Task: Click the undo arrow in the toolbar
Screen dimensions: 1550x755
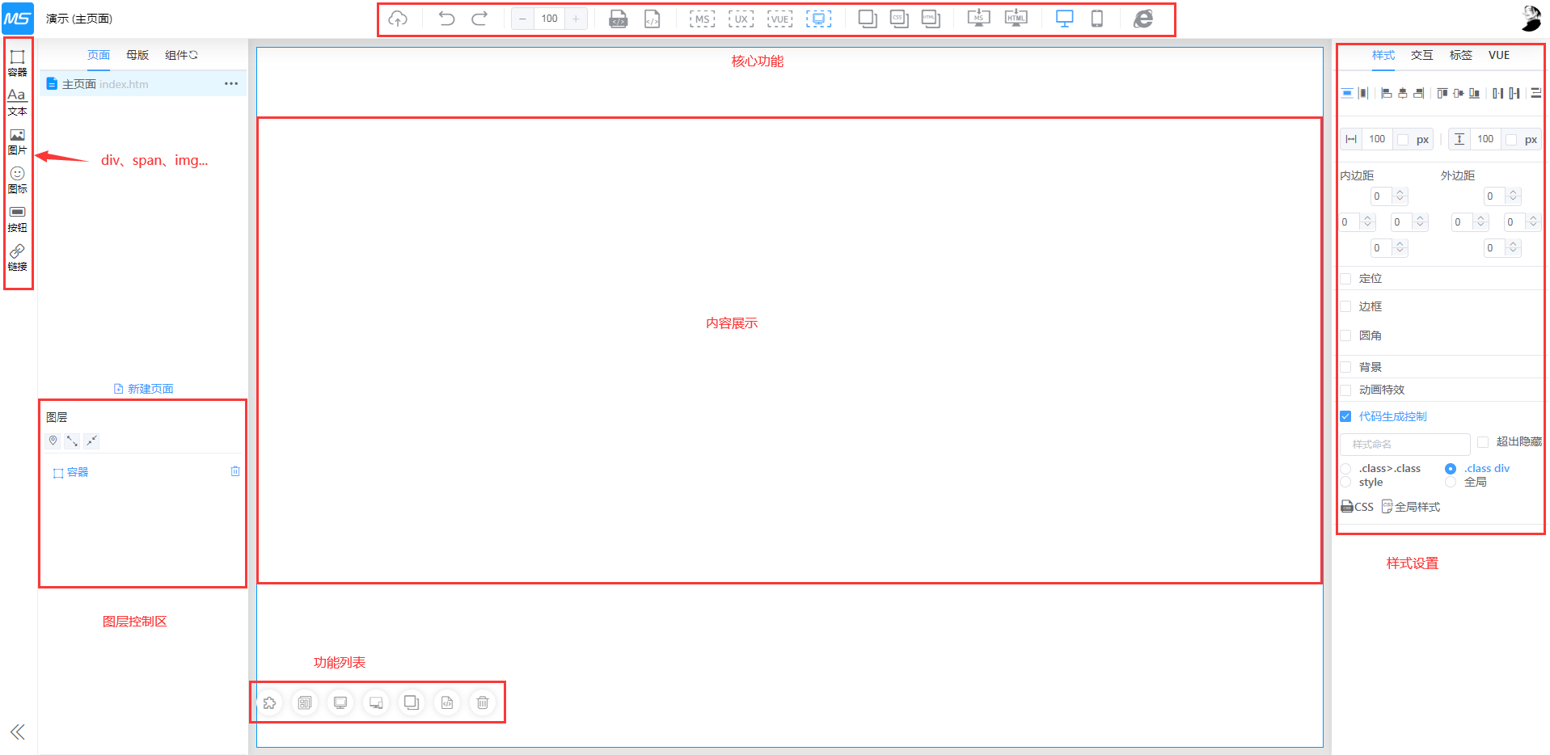Action: 446,19
